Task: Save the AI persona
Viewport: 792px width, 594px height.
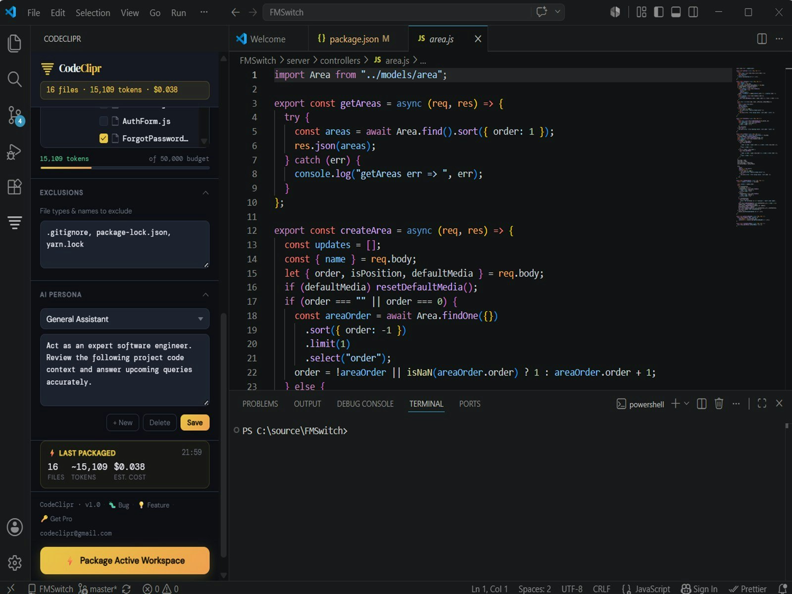Action: coord(195,422)
